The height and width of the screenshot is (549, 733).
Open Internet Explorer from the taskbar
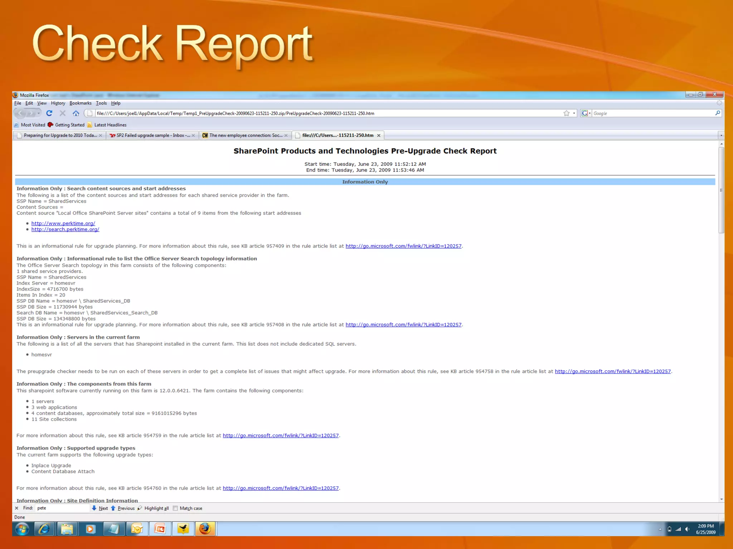44,529
